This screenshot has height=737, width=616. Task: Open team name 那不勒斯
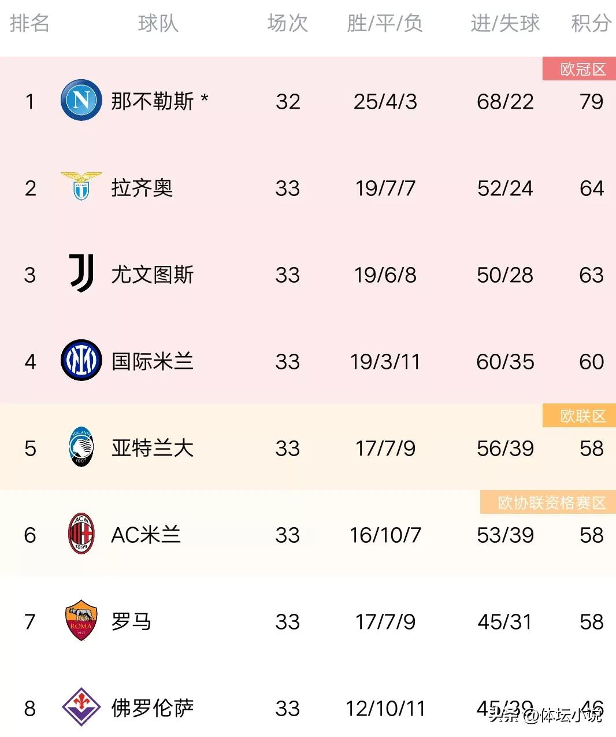click(153, 101)
